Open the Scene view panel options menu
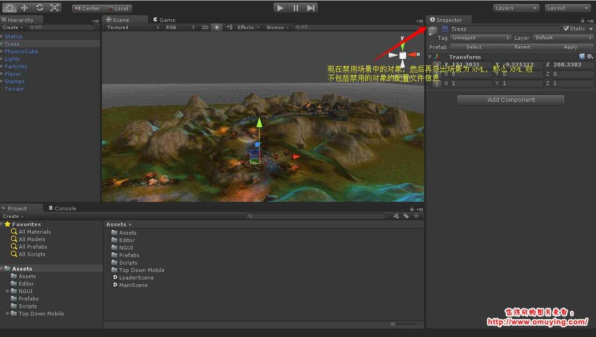The width and height of the screenshot is (596, 337). 420,21
